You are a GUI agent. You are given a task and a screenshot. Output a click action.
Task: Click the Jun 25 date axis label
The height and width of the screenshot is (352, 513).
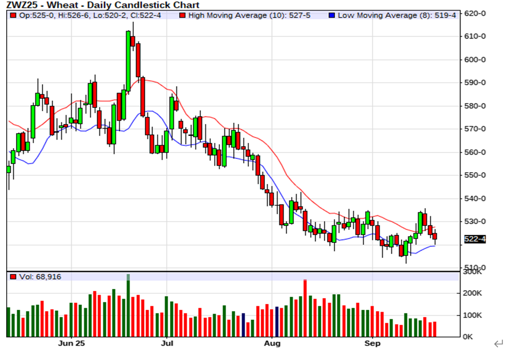pyautogui.click(x=71, y=344)
